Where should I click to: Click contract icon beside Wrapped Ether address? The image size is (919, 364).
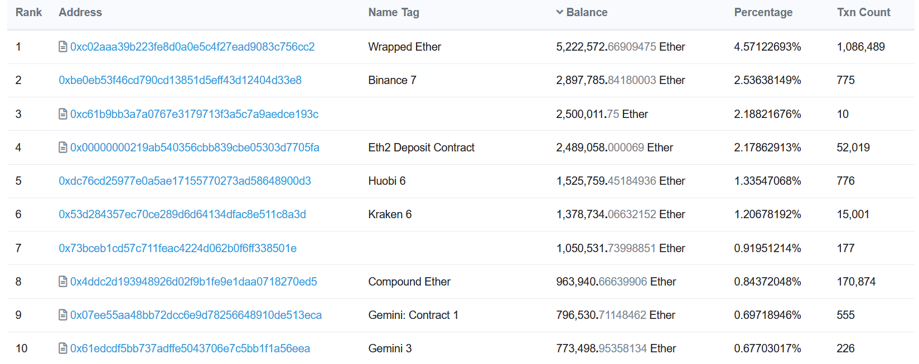[x=63, y=47]
